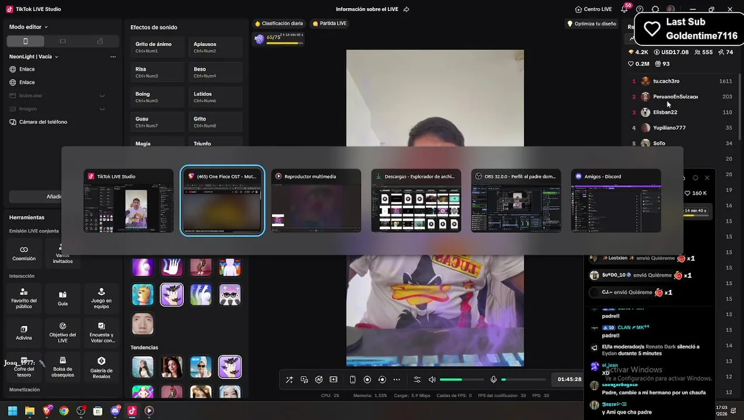The image size is (744, 420).
Task: Switch to One Piece OST browser window
Action: [222, 201]
